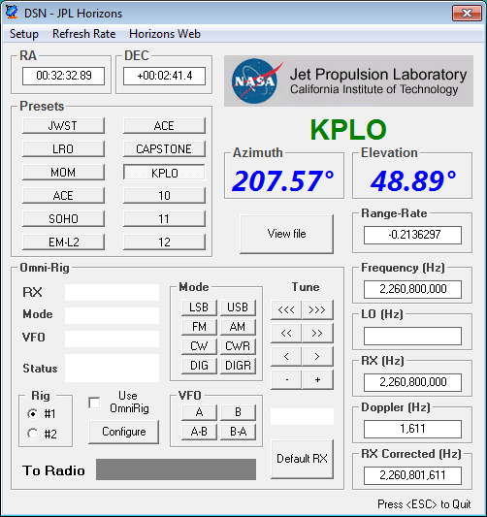
Task: Select VFO A
Action: point(199,412)
